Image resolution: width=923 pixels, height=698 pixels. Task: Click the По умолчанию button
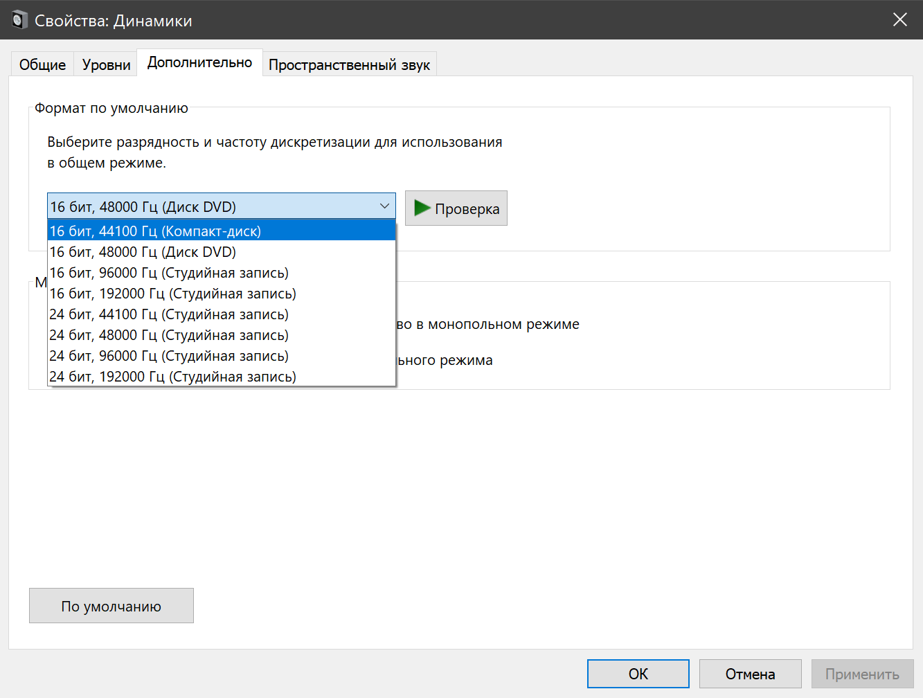pyautogui.click(x=111, y=606)
